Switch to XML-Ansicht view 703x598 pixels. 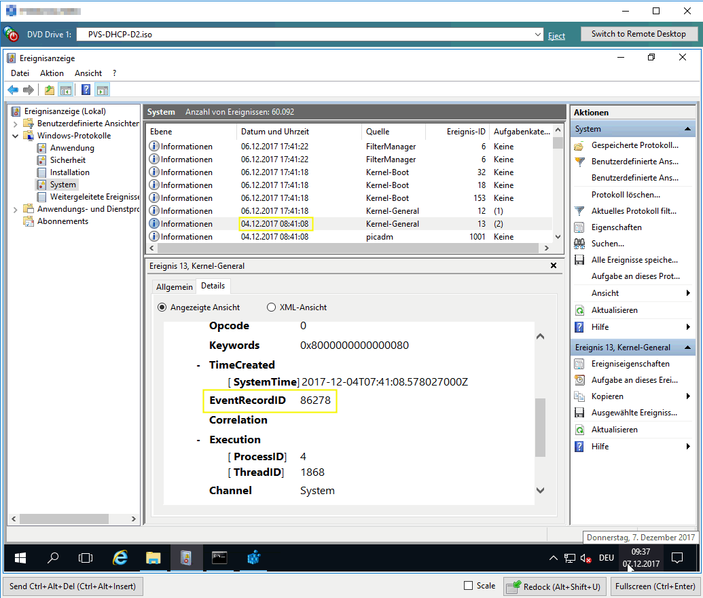pyautogui.click(x=271, y=306)
